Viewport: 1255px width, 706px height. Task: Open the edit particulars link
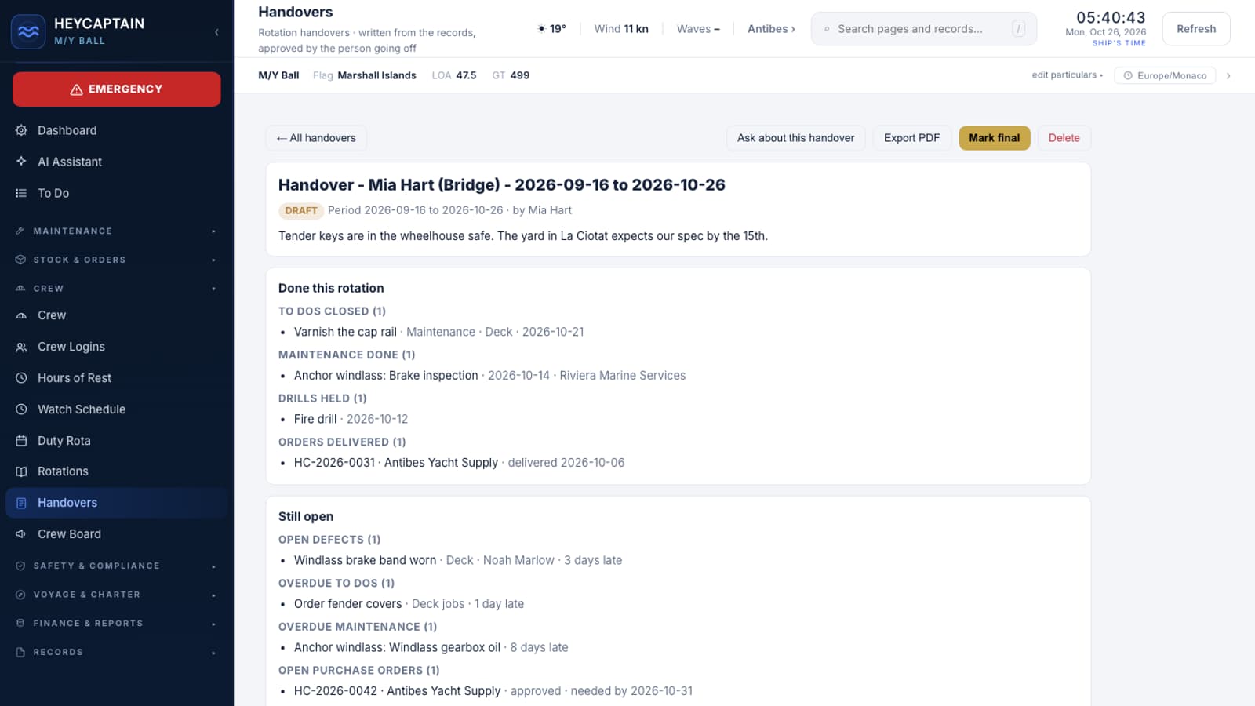pos(1067,75)
